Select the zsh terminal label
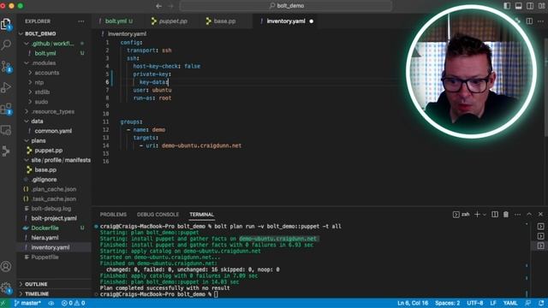Viewport: 548px width, 308px height. click(462, 215)
